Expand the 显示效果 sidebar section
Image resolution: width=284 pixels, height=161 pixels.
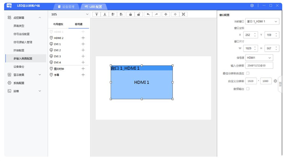coord(40,75)
